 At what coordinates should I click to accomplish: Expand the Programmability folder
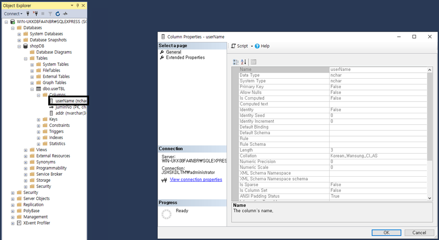pos(26,169)
